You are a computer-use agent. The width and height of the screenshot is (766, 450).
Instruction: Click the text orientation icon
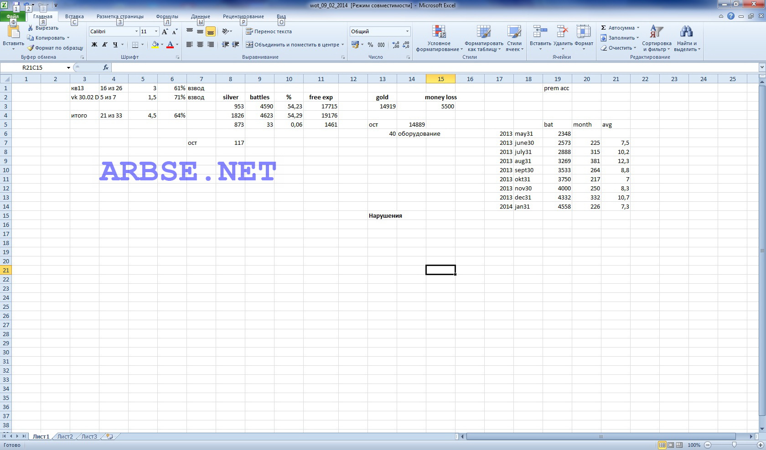tap(225, 31)
